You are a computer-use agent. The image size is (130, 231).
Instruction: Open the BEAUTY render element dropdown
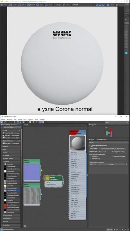(83, 5)
